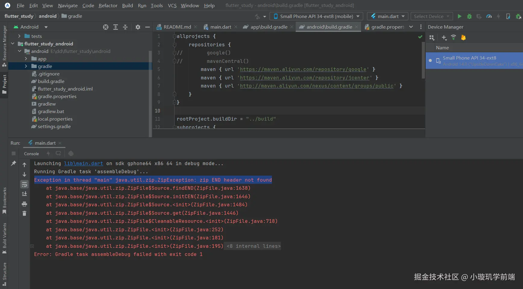This screenshot has width=523, height=289.
Task: Select the Small Phone API 34-ext8 device row
Action: 474,60
